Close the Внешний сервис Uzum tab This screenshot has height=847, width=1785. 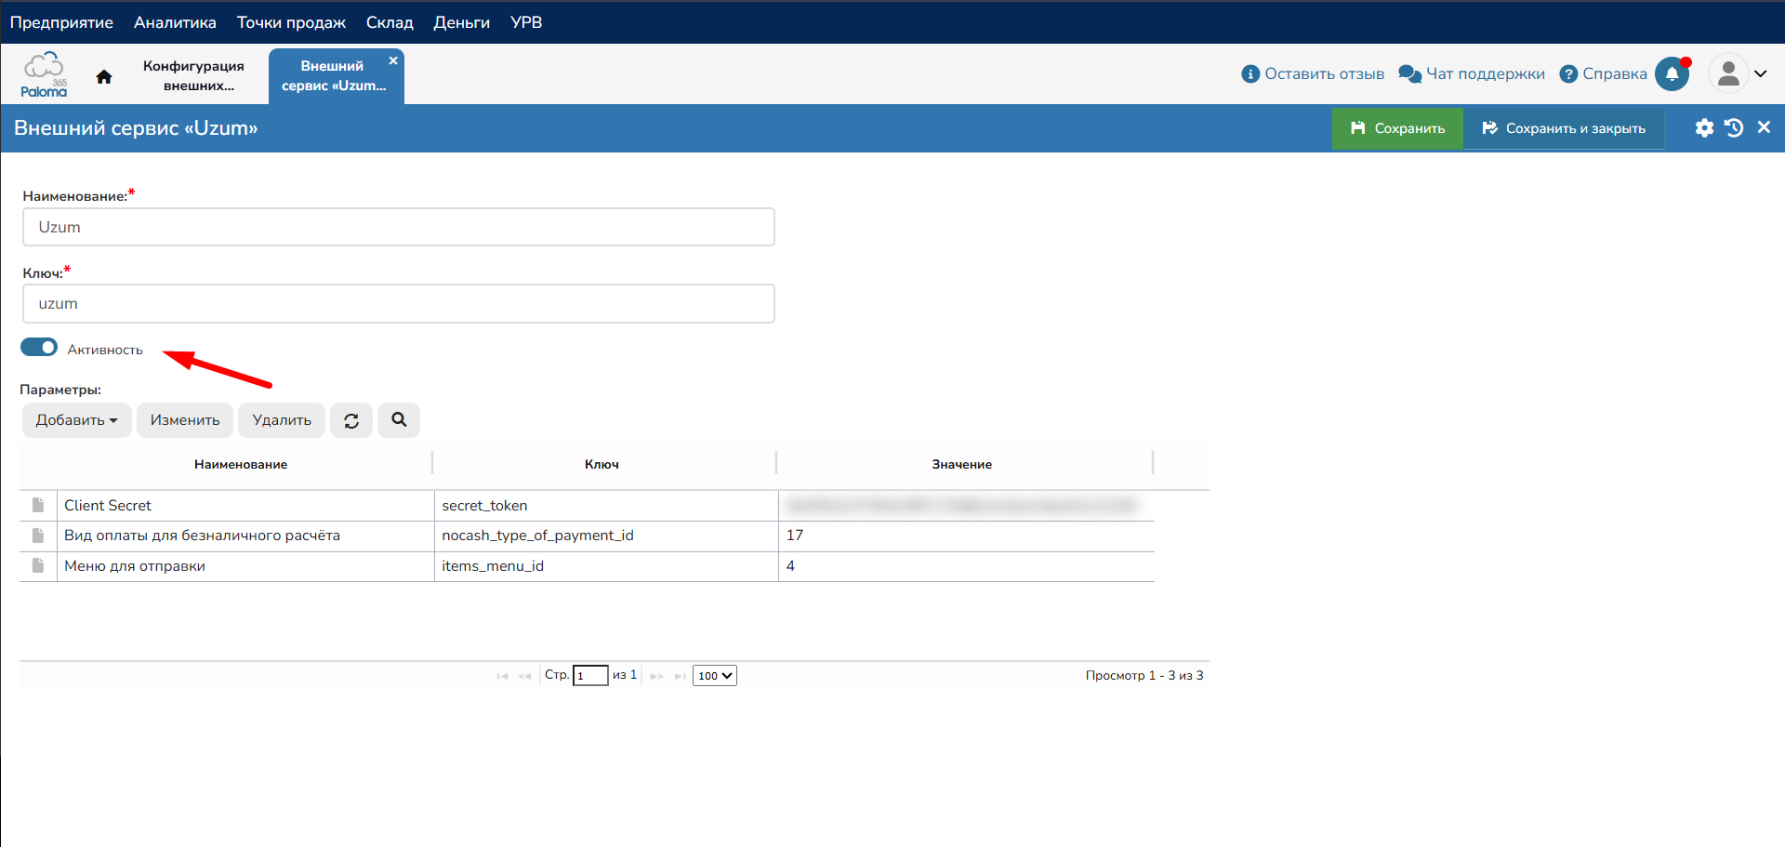(x=393, y=60)
